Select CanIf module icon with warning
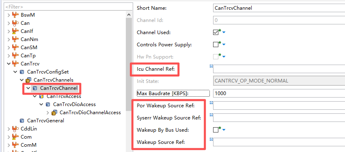The height and width of the screenshot is (152, 345). 15,31
